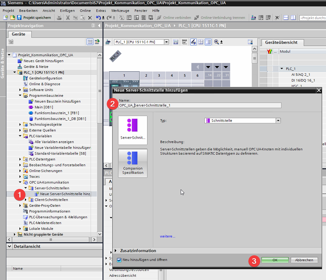Click the zoom magnifier icon in device view
The width and height of the screenshot is (326, 280).
click(x=216, y=42)
